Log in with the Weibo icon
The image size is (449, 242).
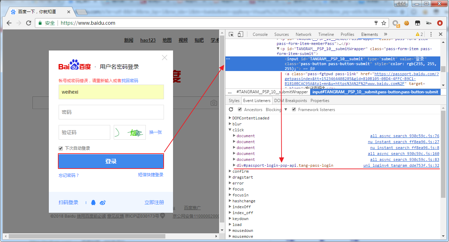point(103,202)
